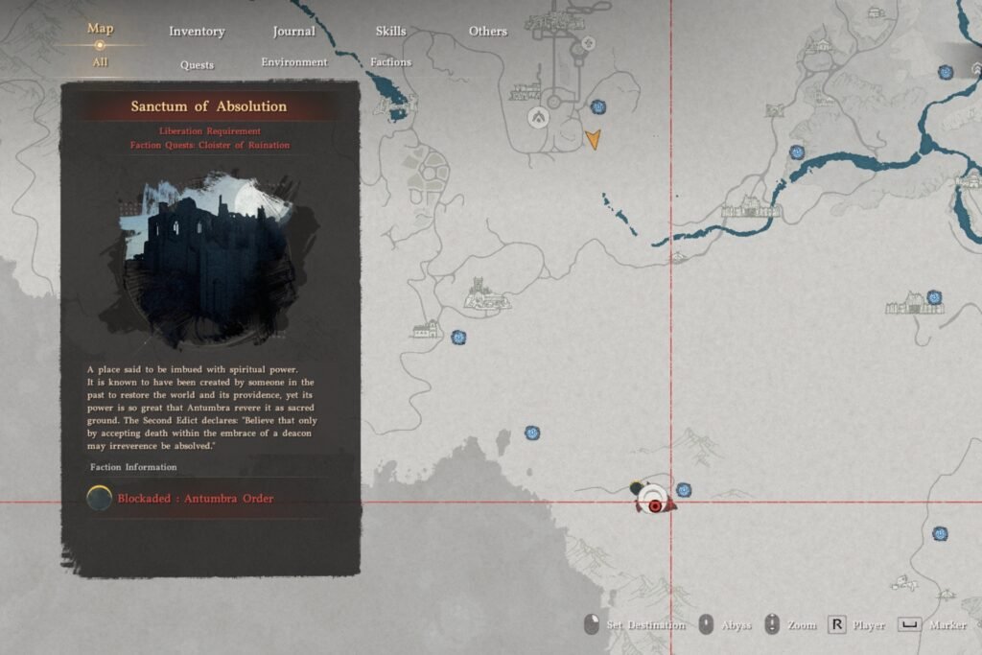The image size is (982, 655).
Task: Select the blue checkpoint icon near the player marker
Action: 682,489
